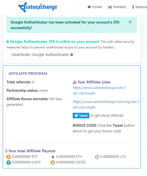Viewport: 147px width, 176px height.
Task: Open the Markets menu item
Action: [x=117, y=7]
